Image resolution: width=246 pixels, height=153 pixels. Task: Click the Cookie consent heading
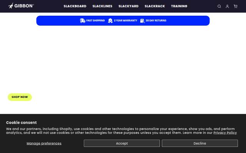pyautogui.click(x=22, y=122)
